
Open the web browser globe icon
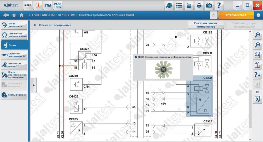(x=169, y=6)
